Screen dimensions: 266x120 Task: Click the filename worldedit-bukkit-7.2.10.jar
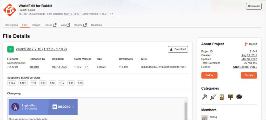click(17, 65)
